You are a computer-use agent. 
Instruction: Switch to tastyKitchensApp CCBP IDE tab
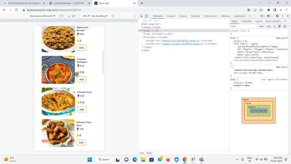[x=69, y=3]
